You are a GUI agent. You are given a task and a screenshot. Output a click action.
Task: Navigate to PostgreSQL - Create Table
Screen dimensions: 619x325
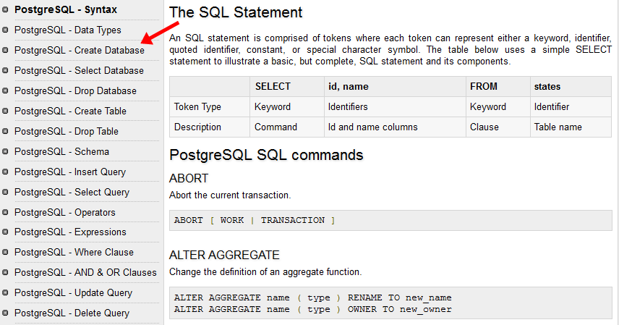pos(70,111)
